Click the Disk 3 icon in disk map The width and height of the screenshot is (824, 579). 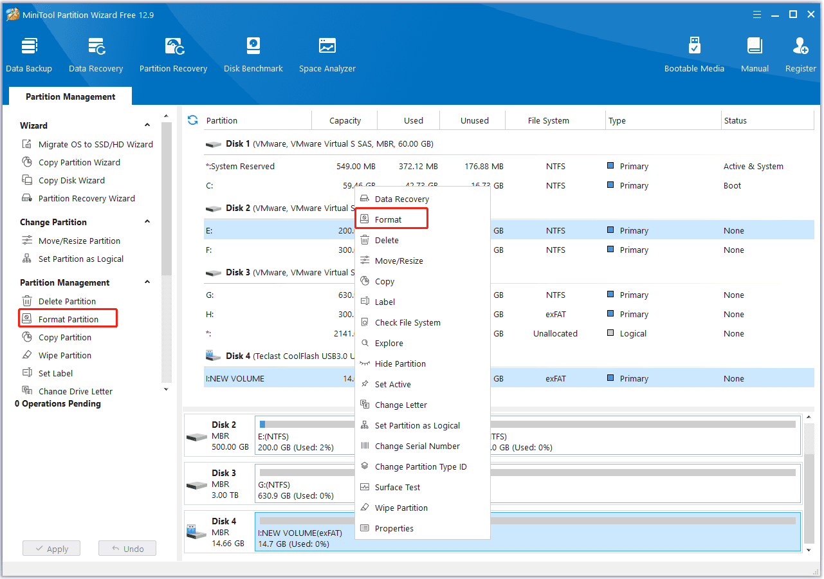pyautogui.click(x=196, y=484)
